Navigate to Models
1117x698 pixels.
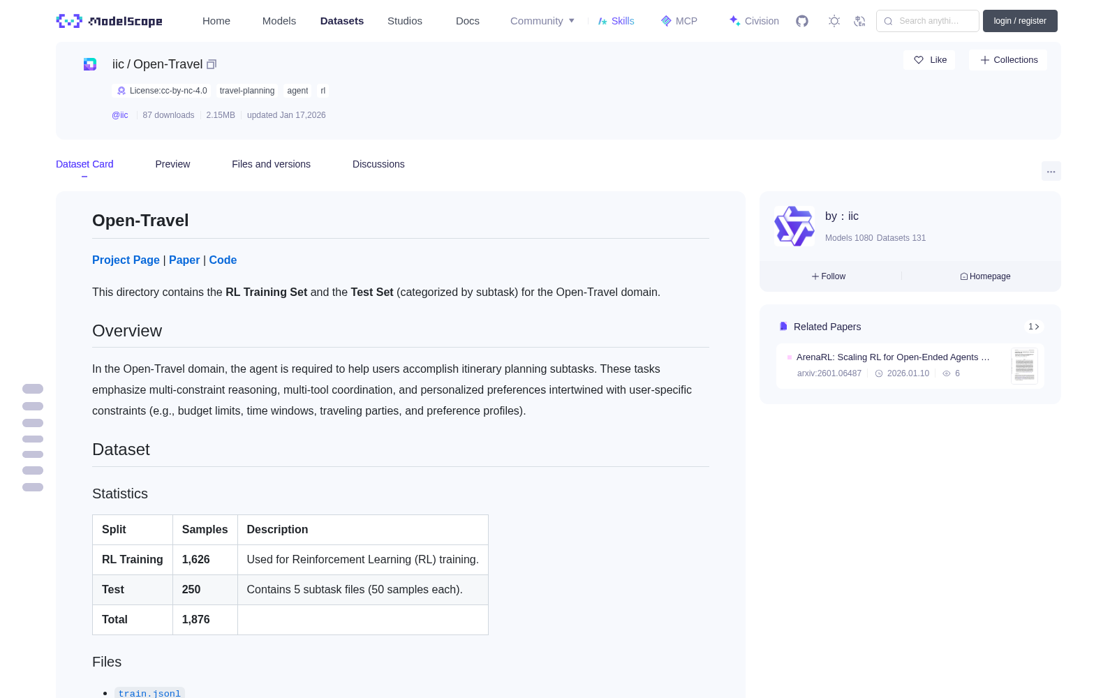pyautogui.click(x=279, y=21)
